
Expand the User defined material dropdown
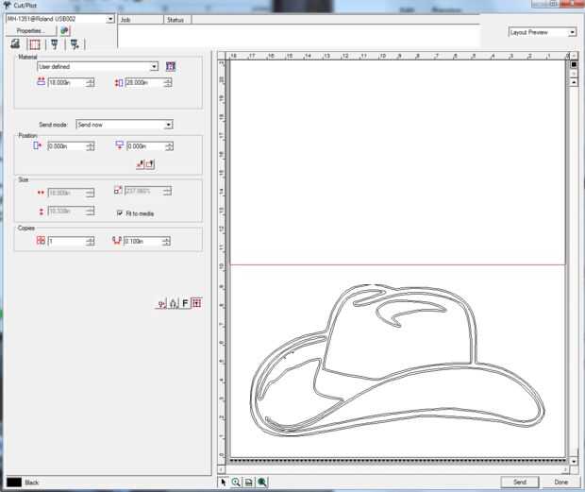154,67
